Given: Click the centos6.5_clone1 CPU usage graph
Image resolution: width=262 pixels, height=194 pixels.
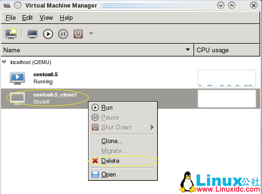Looking at the screenshot, I should 227,98.
